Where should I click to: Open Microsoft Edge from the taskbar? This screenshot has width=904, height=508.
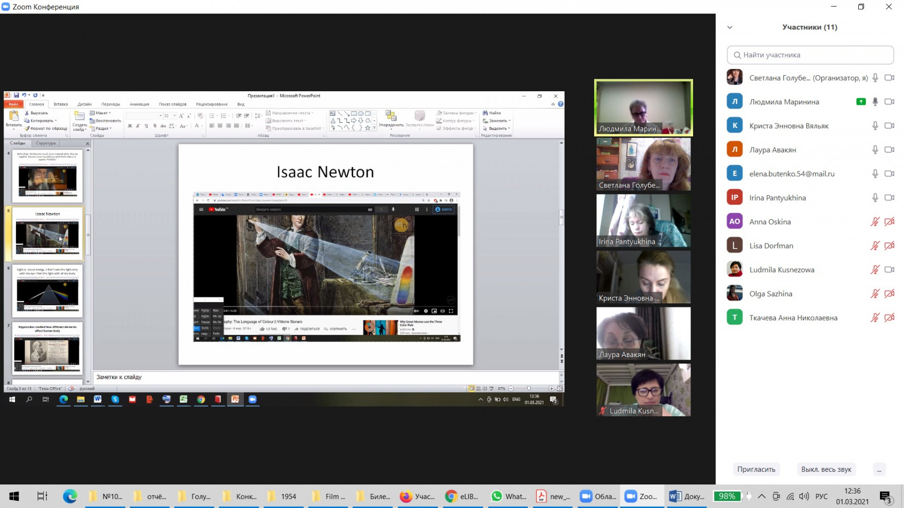tap(70, 496)
